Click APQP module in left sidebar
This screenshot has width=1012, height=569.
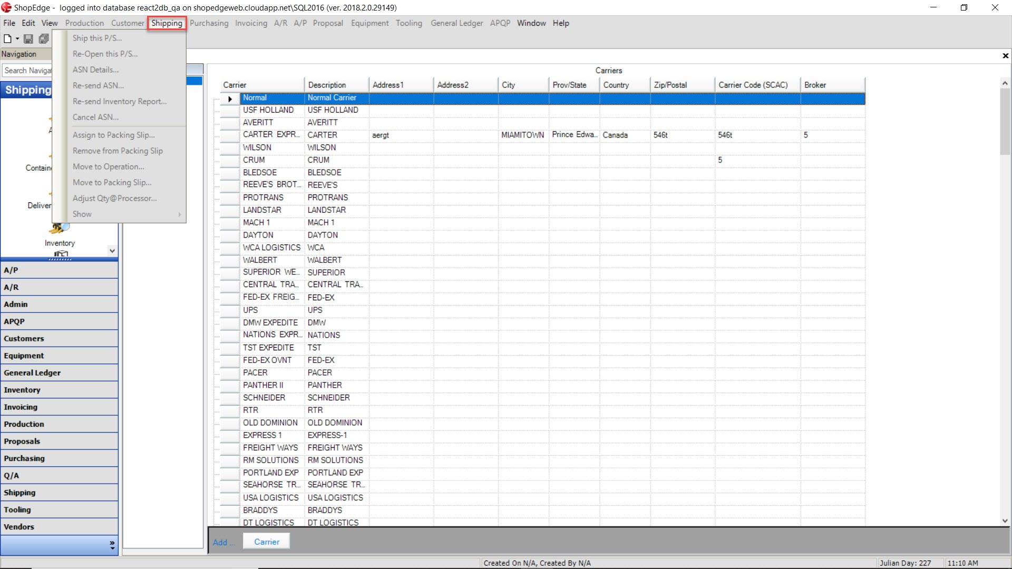pos(59,322)
